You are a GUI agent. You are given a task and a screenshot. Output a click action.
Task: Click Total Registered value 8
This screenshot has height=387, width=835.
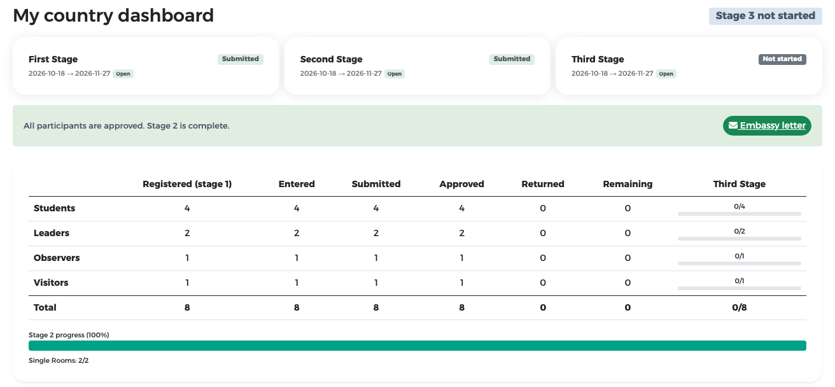[187, 307]
